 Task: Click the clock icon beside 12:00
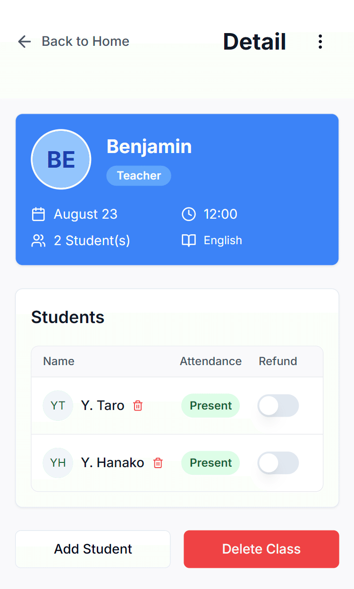coord(188,214)
